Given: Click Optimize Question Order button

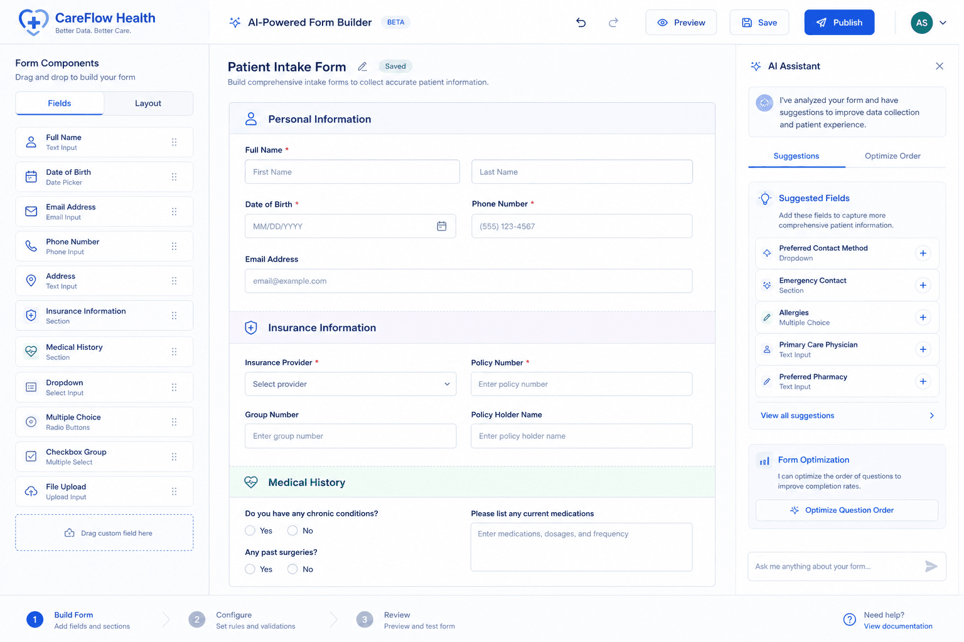Looking at the screenshot, I should (x=847, y=510).
